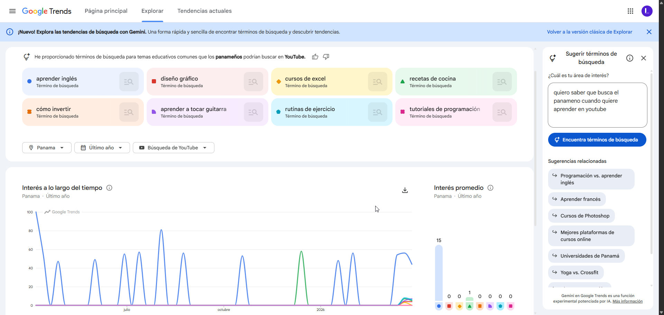This screenshot has width=664, height=315.
Task: Select the 'Universidades de Panamá' suggestion
Action: click(x=587, y=256)
